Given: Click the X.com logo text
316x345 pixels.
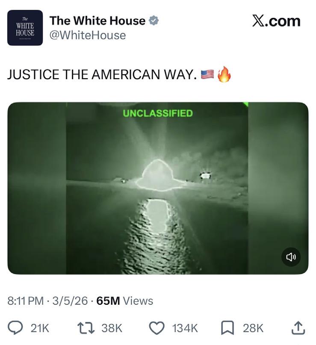Looking at the screenshot, I should [x=276, y=21].
